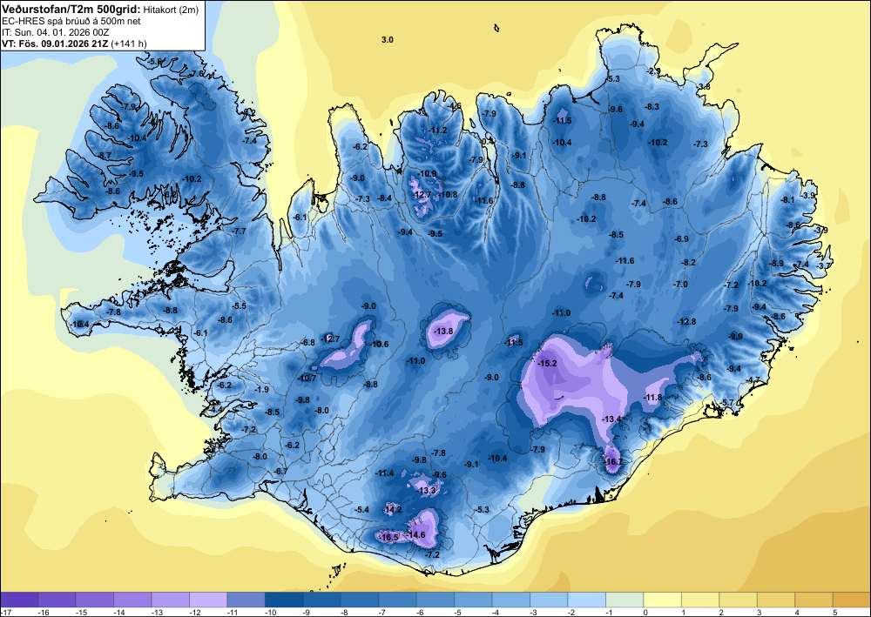Click the '(+141 h)' forecast offset text
871x617 pixels.
(x=129, y=44)
